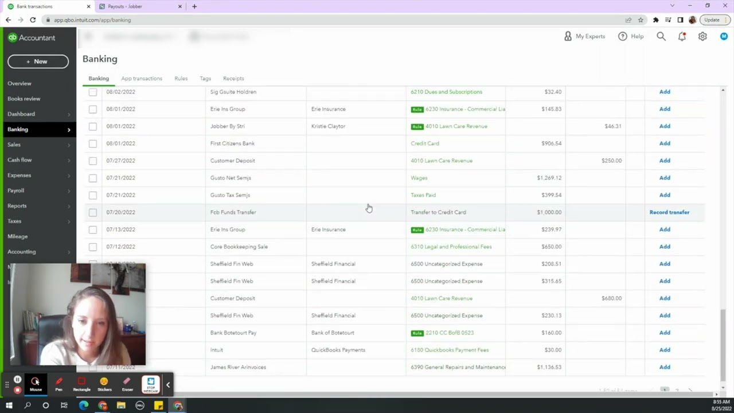Expand the Taxes sidebar submenu
Image resolution: width=734 pixels, height=413 pixels.
(x=69, y=221)
